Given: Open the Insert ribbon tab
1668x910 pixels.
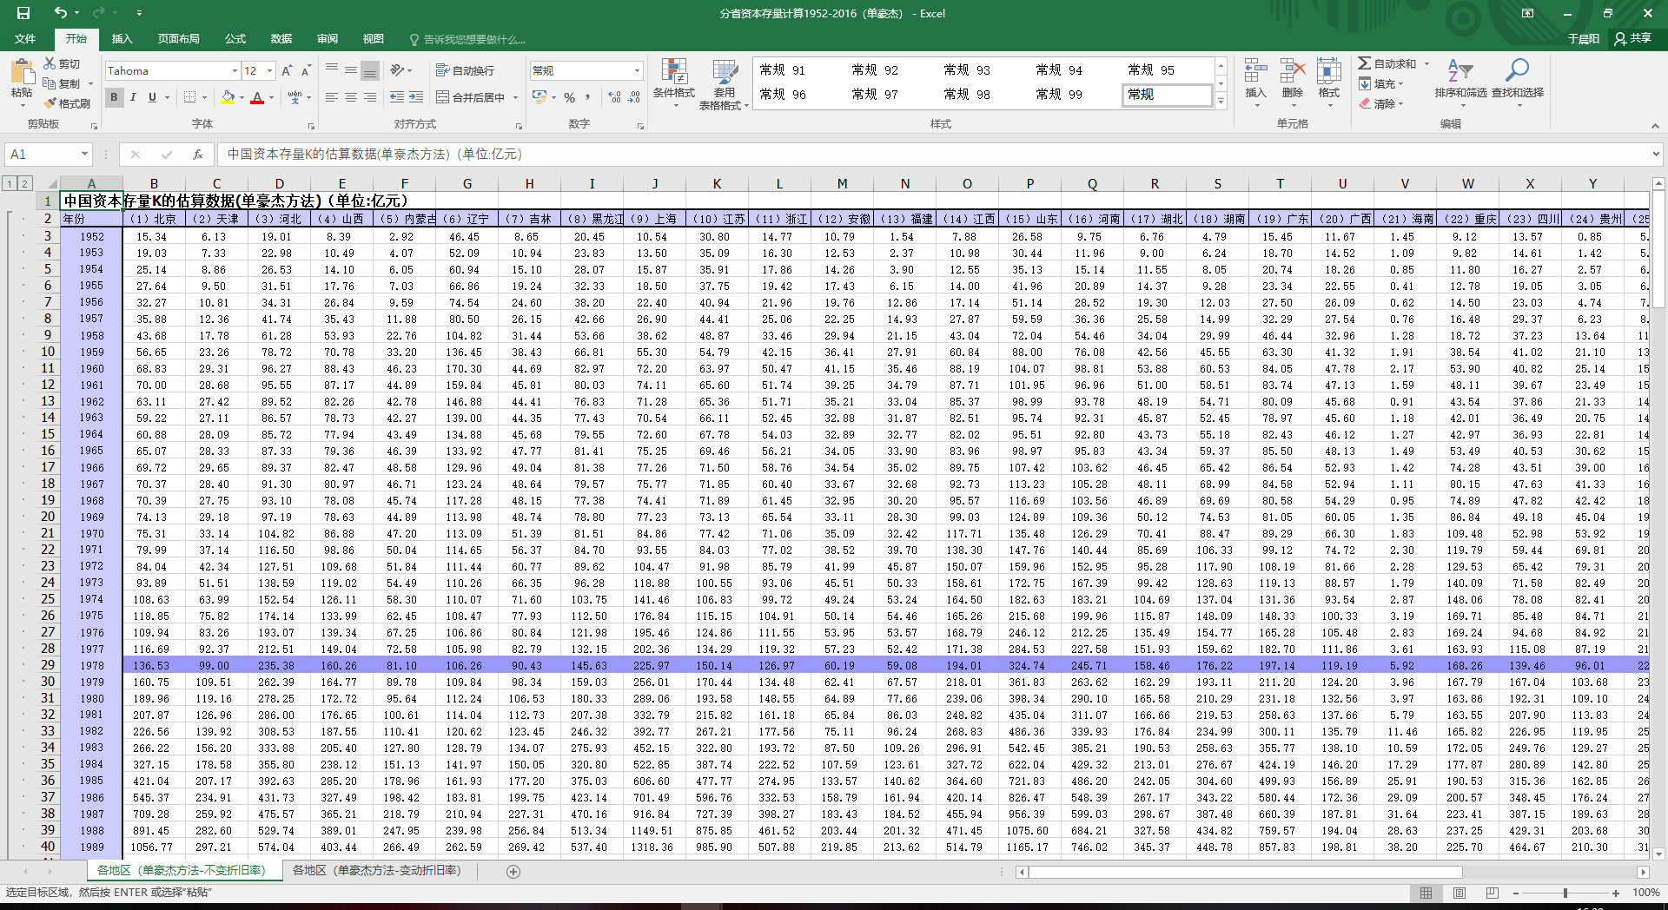Looking at the screenshot, I should 122,39.
